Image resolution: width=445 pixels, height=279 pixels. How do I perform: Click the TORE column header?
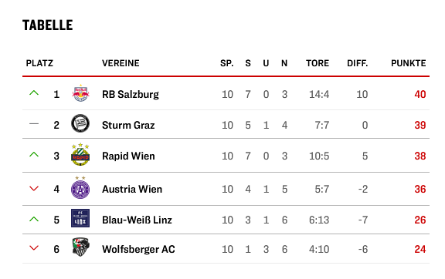point(318,63)
